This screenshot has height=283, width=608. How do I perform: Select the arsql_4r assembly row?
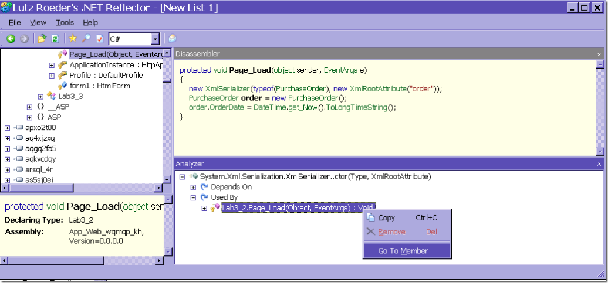click(x=38, y=169)
